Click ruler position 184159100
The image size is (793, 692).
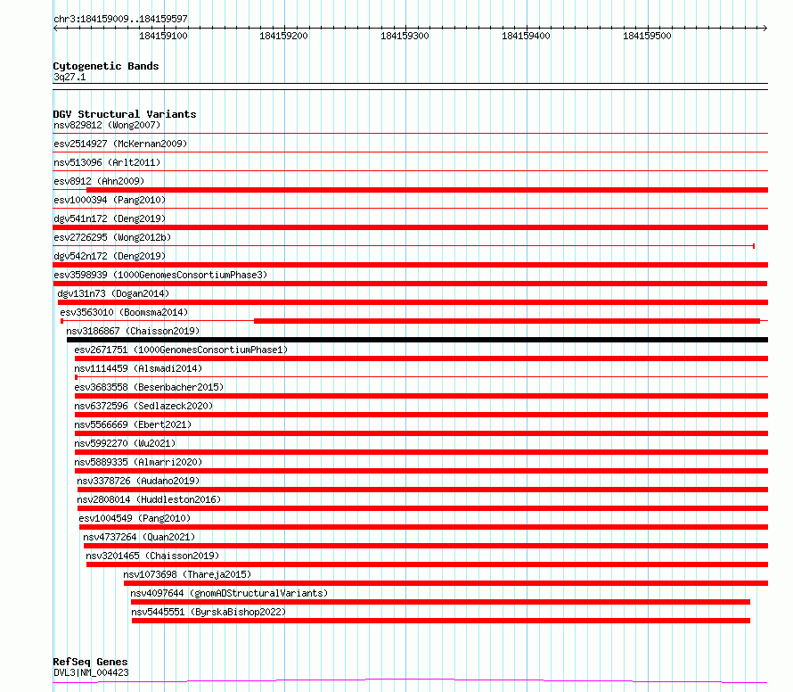click(x=163, y=36)
